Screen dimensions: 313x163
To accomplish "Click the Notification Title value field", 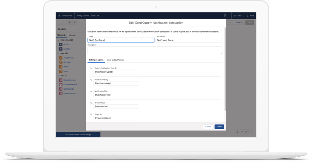I will 115,95.
